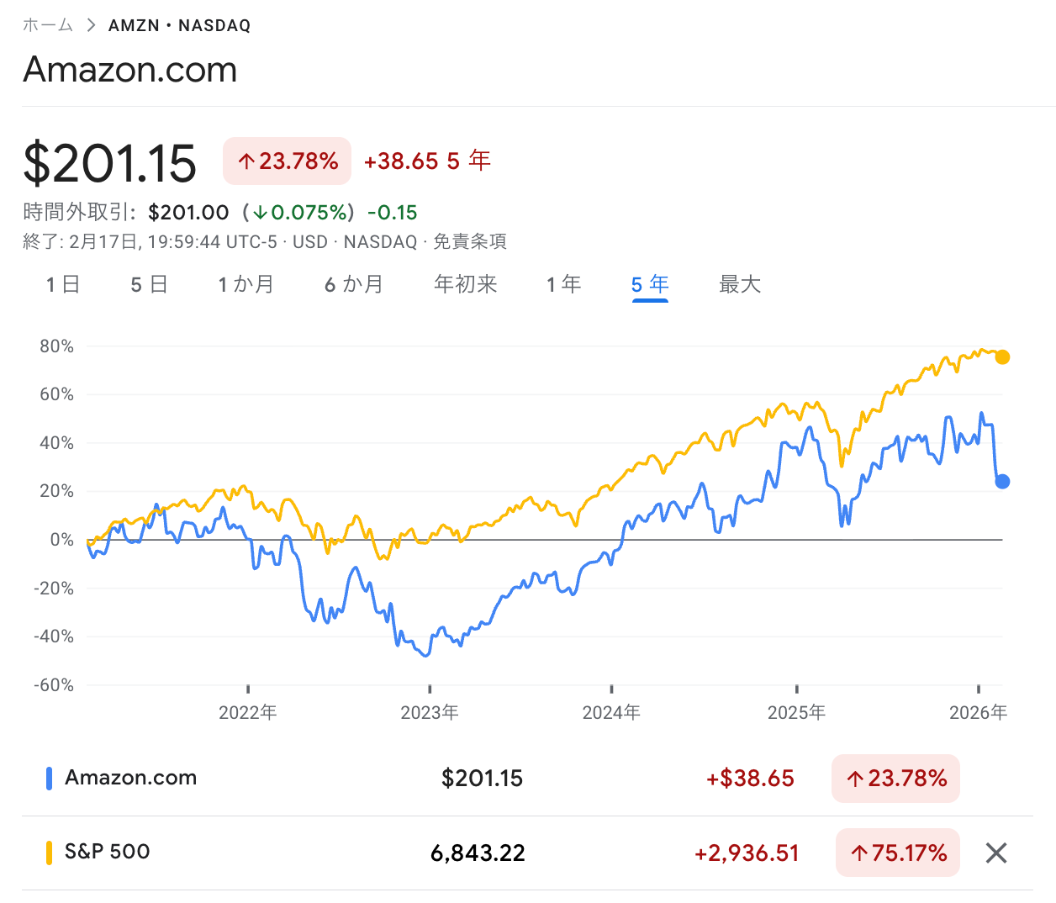The width and height of the screenshot is (1056, 903).
Task: Select the 最大 range tab
Action: (740, 285)
